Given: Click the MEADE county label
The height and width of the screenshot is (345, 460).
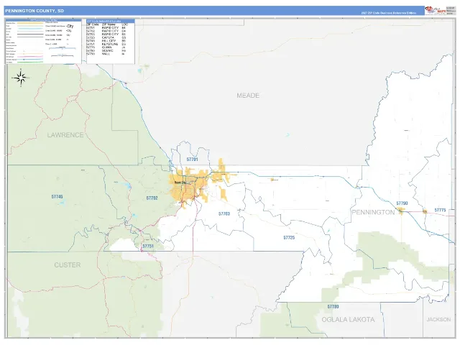Looking at the screenshot, I should [x=248, y=96].
